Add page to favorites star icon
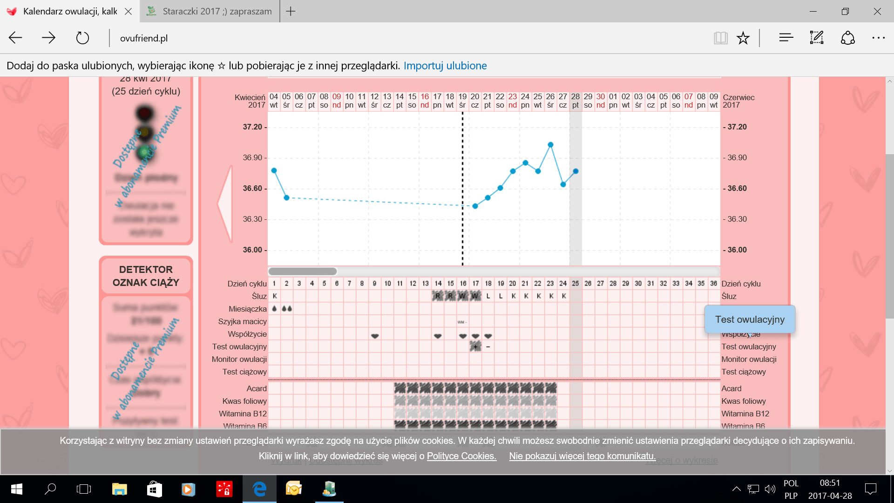Screen dimensions: 894x503 (743, 38)
